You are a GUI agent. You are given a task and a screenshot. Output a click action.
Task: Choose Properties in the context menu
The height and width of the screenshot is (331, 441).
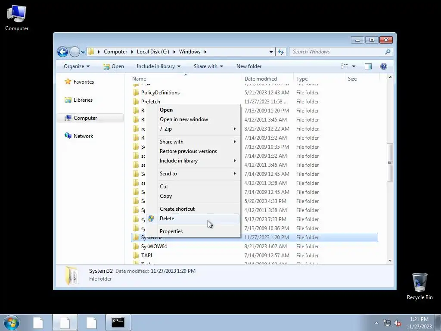(x=193, y=231)
